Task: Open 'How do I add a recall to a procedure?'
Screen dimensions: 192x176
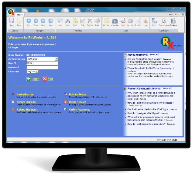Action: pyautogui.click(x=146, y=124)
